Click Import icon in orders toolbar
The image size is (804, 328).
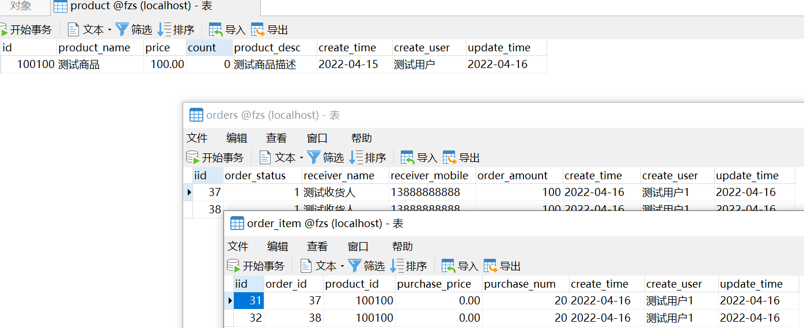coord(407,157)
